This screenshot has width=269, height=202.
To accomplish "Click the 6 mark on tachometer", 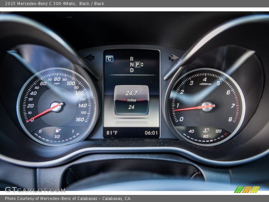I will pyautogui.click(x=228, y=92).
